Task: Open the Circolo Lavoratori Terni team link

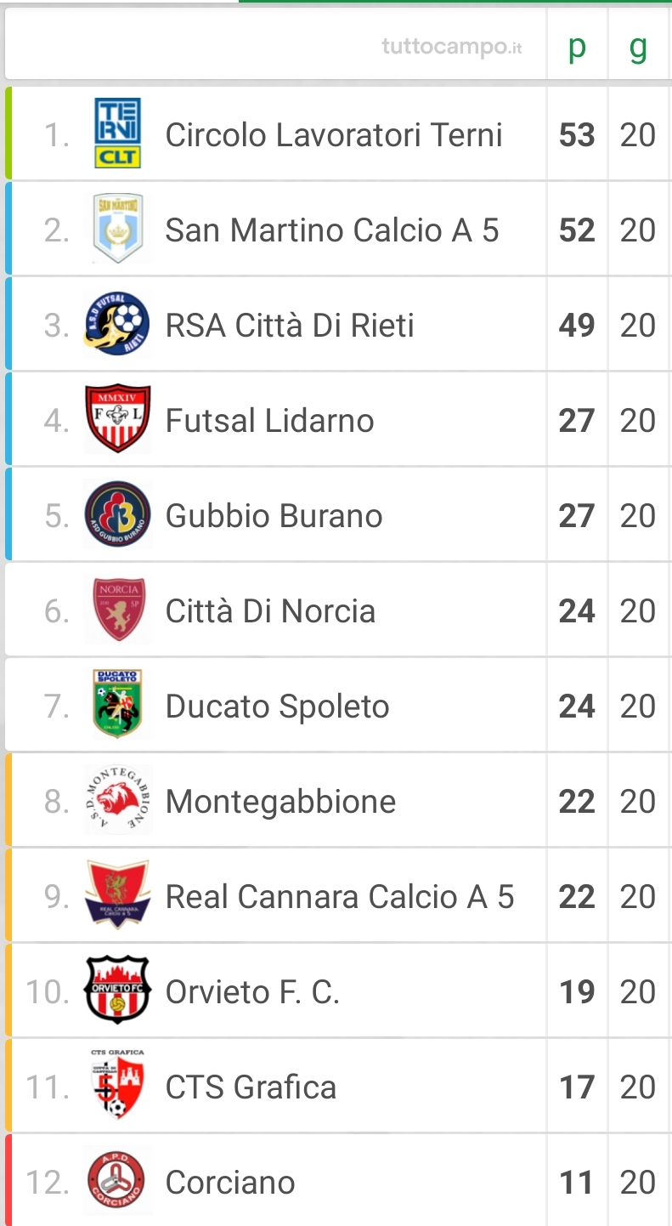Action: [x=334, y=135]
